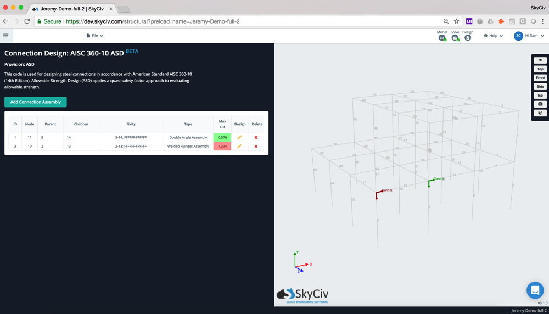Click the Max UR column header

click(x=222, y=124)
